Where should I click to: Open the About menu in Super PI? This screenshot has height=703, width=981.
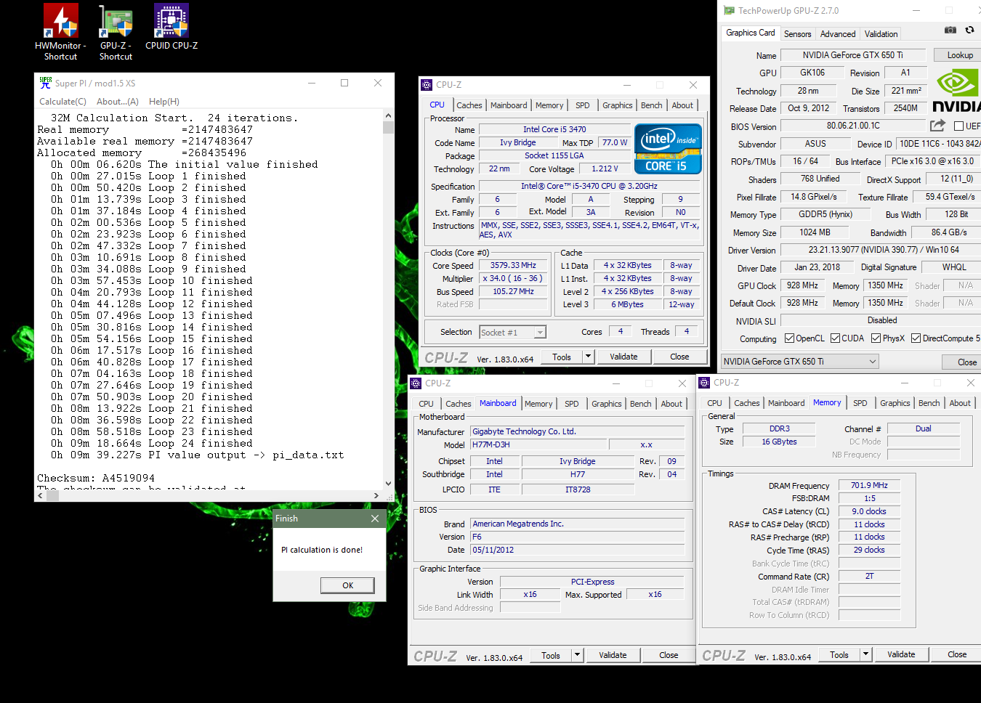[x=118, y=102]
